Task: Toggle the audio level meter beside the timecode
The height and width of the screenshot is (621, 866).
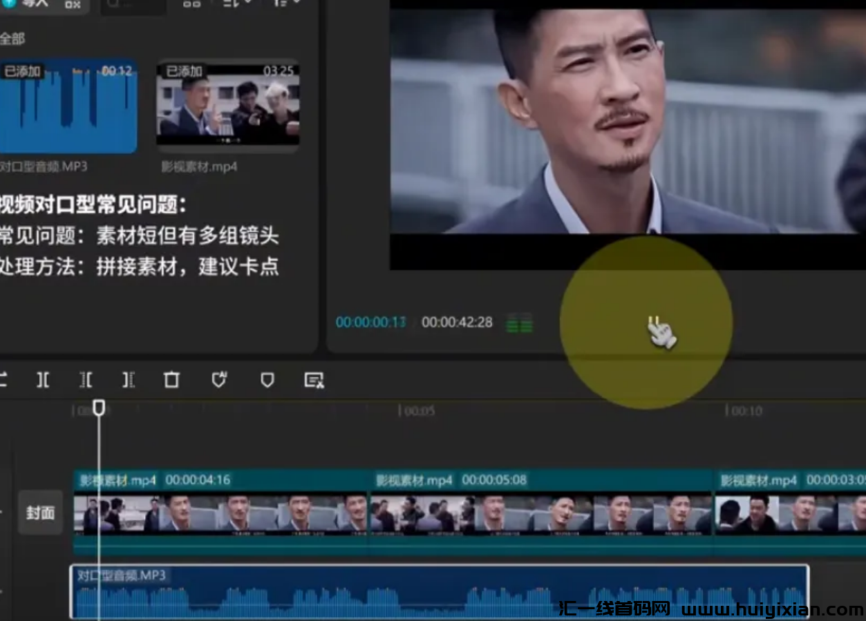Action: pyautogui.click(x=519, y=323)
